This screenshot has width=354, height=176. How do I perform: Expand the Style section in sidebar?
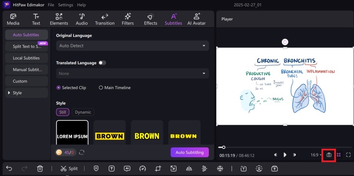[x=27, y=93]
